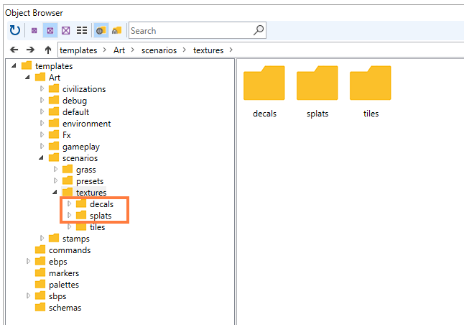Expand the gameplay tree node
The width and height of the screenshot is (464, 325).
[x=42, y=146]
